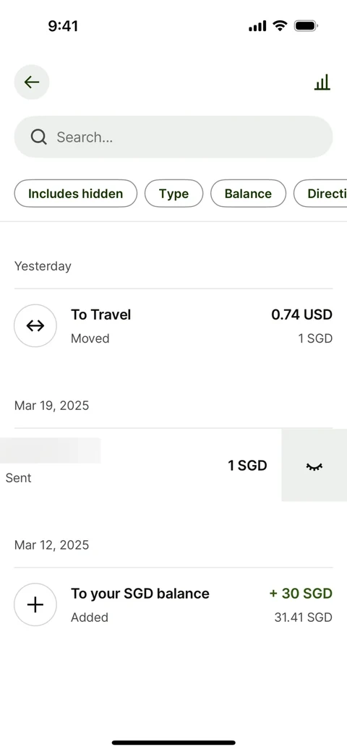
Task: Tap the 0.74 USD amount
Action: click(301, 315)
